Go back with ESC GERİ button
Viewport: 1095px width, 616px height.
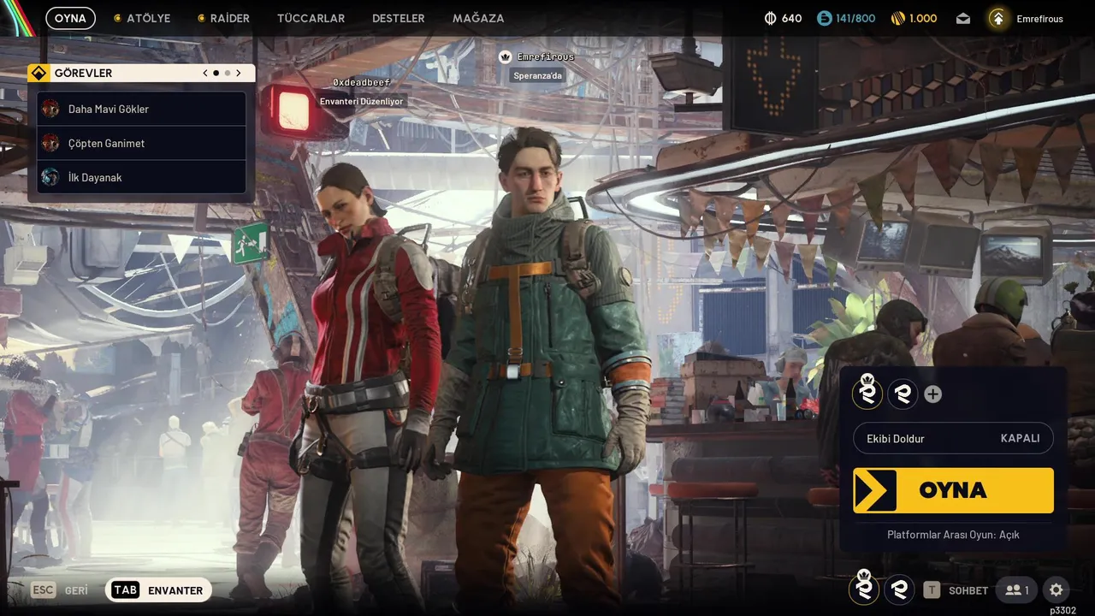coord(60,590)
